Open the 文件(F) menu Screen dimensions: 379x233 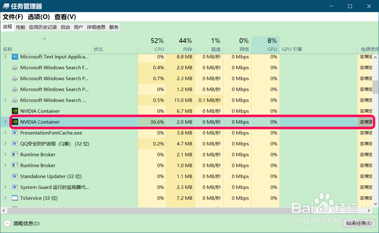click(13, 17)
